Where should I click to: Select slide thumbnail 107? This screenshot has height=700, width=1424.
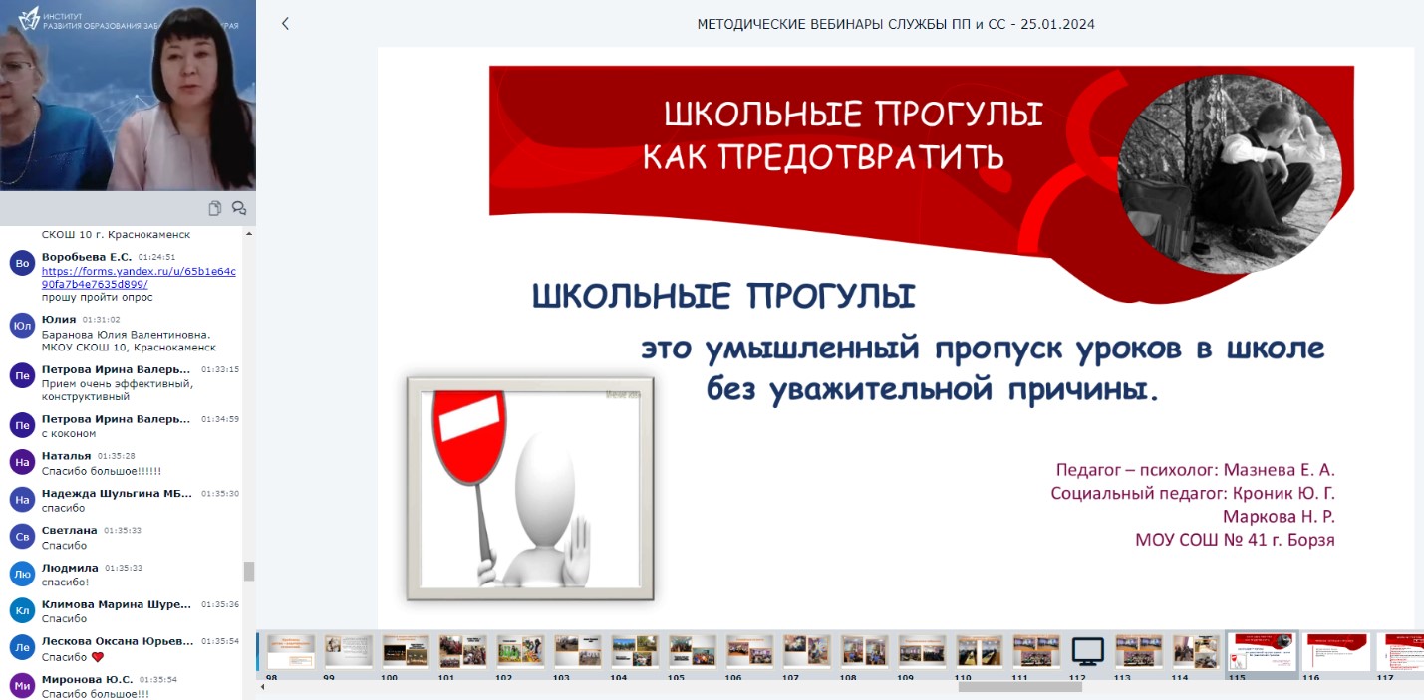[x=807, y=651]
